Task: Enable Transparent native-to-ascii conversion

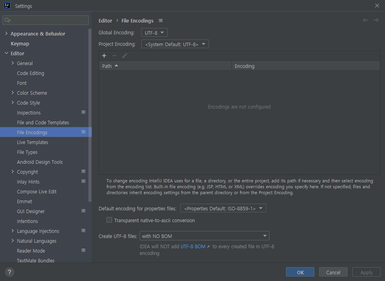Action: point(109,220)
